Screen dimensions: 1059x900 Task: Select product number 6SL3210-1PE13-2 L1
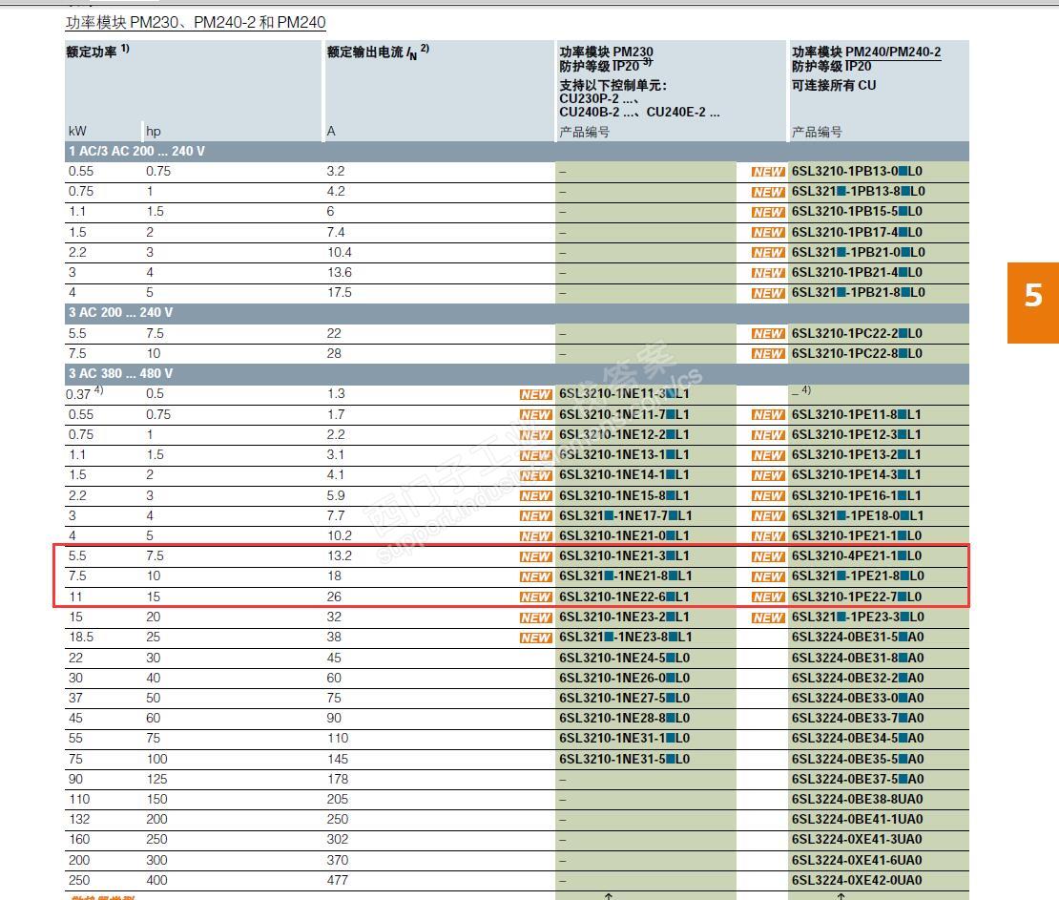[857, 454]
